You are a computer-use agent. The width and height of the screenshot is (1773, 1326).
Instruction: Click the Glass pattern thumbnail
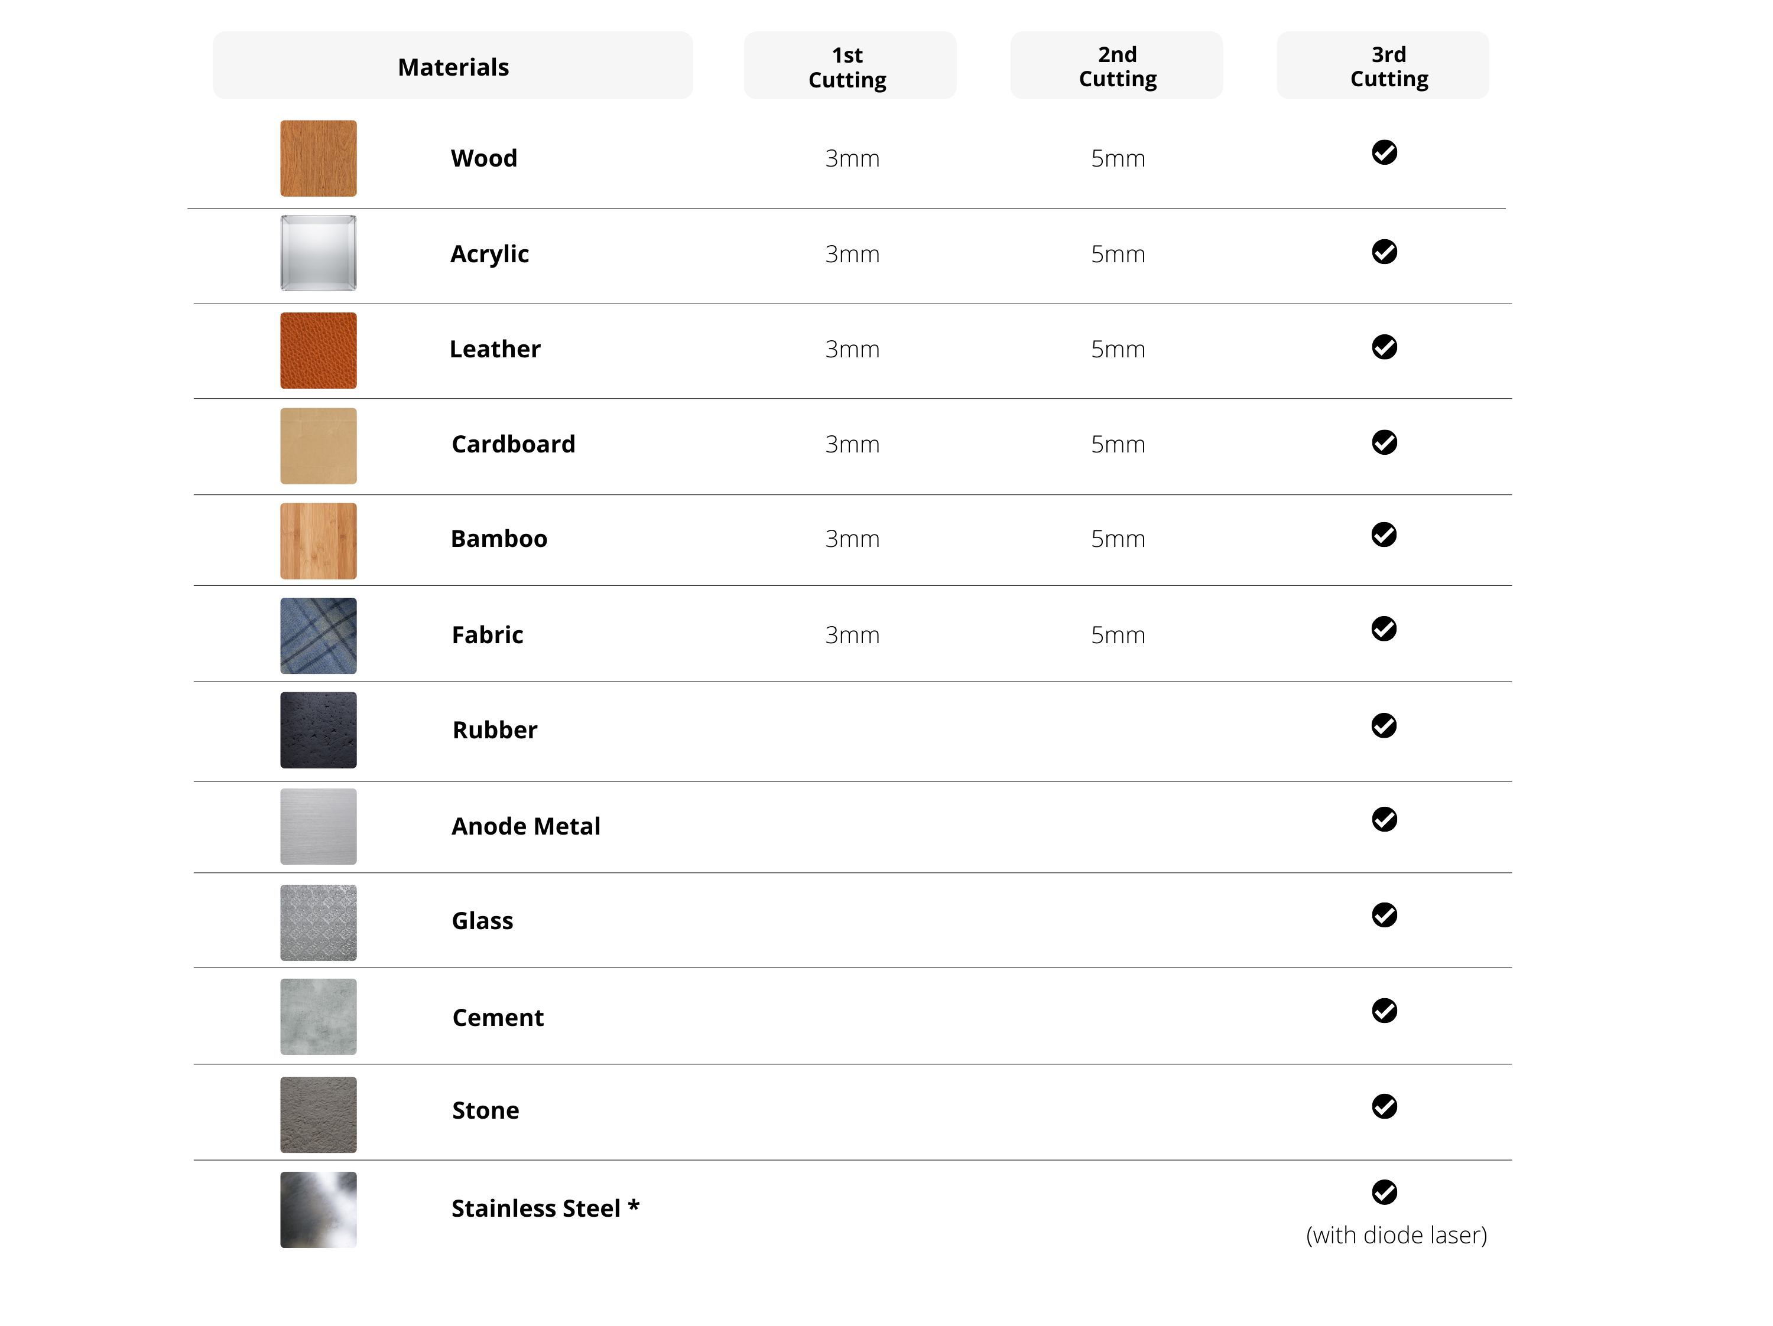[x=318, y=922]
